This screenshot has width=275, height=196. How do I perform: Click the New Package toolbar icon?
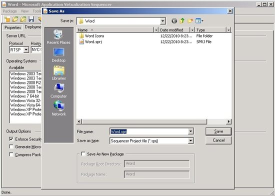7,19
